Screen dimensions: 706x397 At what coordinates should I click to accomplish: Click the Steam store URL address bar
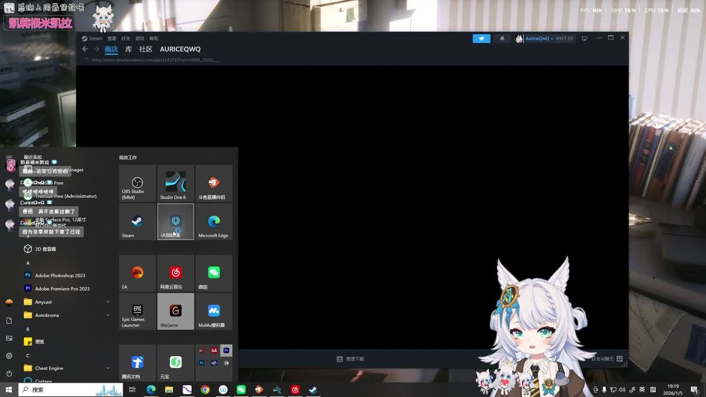pos(156,60)
